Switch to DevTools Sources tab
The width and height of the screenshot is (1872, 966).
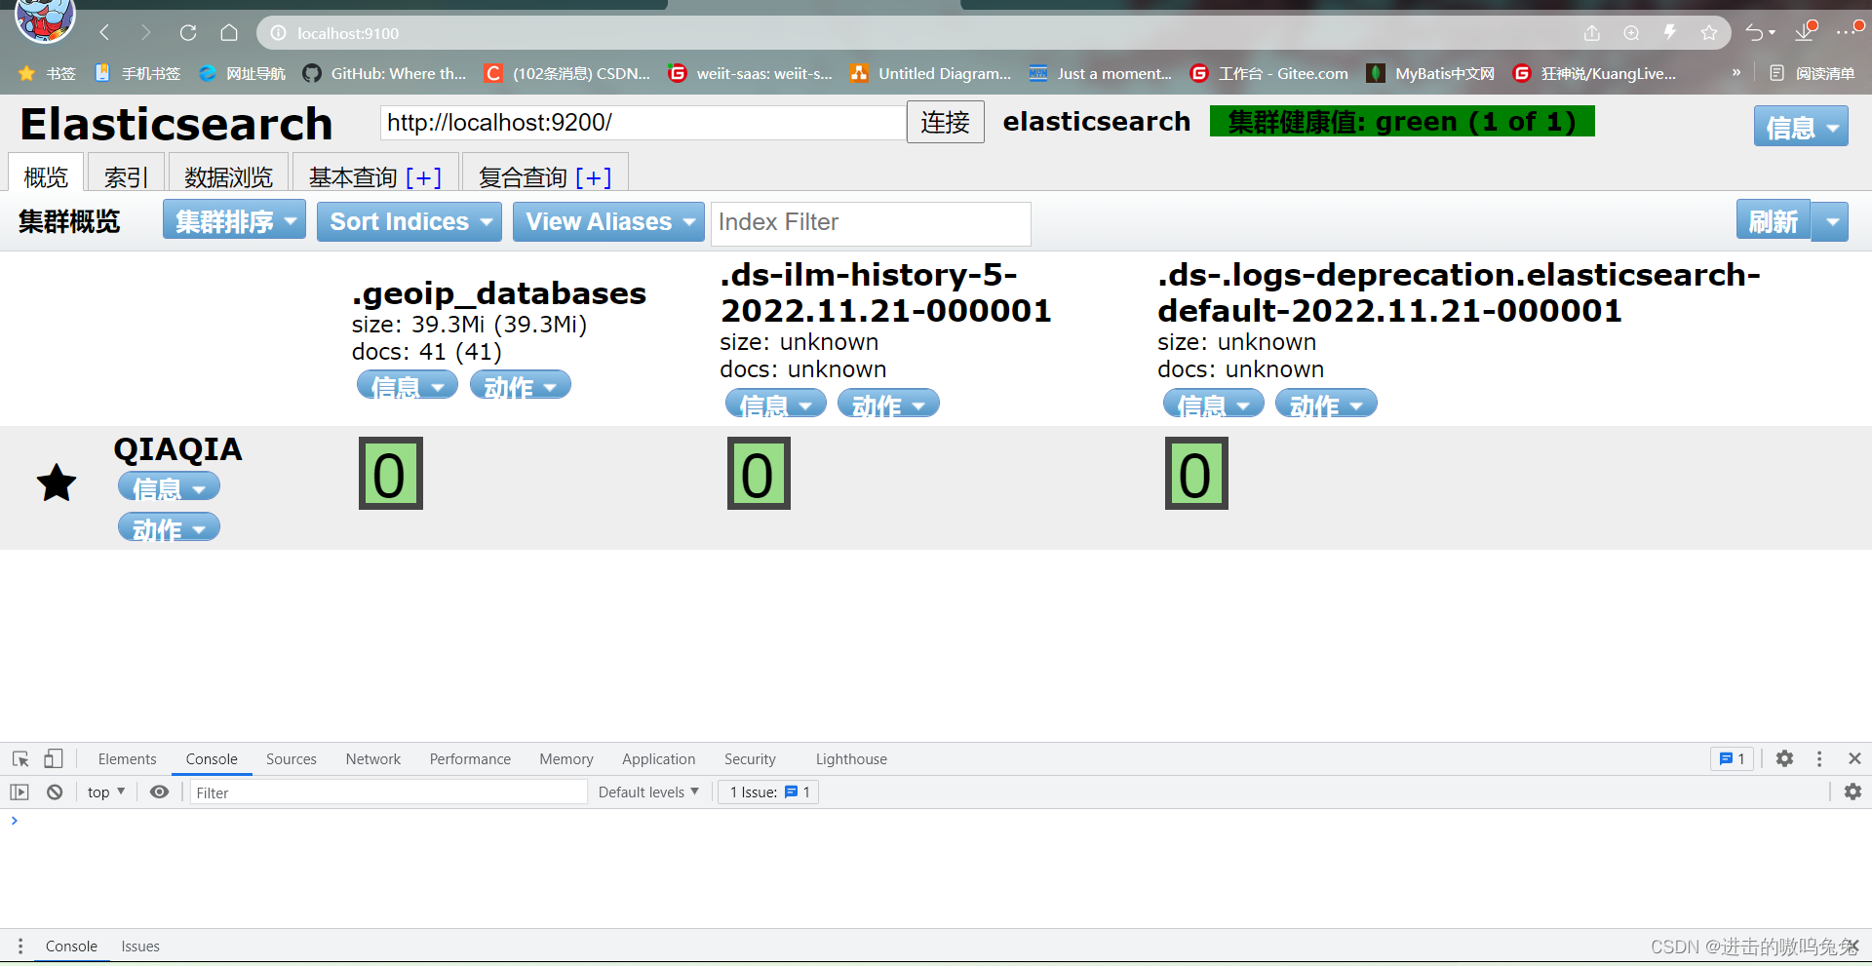tap(292, 758)
